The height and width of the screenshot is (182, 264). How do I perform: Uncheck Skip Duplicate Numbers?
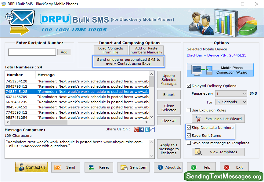(x=189, y=128)
